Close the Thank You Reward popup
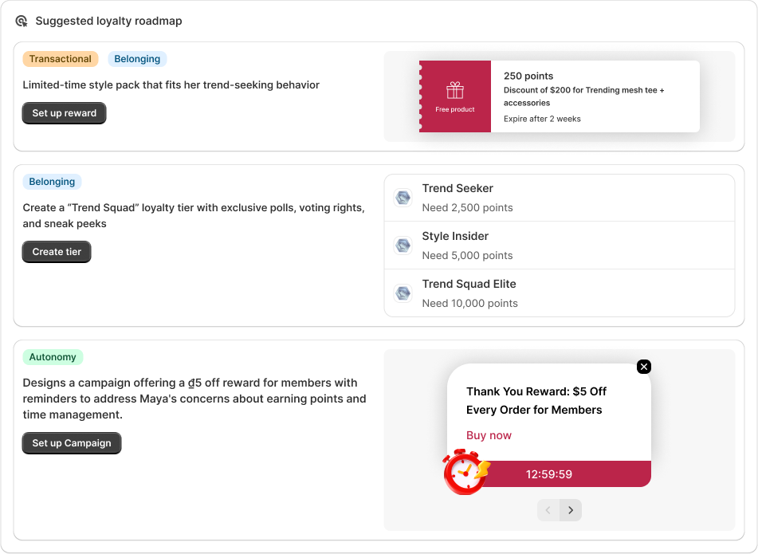Viewport: 758px width, 554px height. [x=644, y=367]
